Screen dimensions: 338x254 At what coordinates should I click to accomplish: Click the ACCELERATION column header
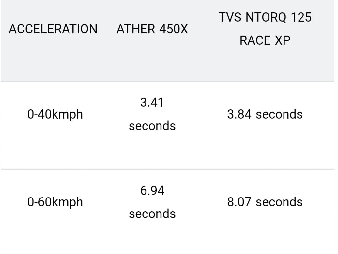click(53, 29)
